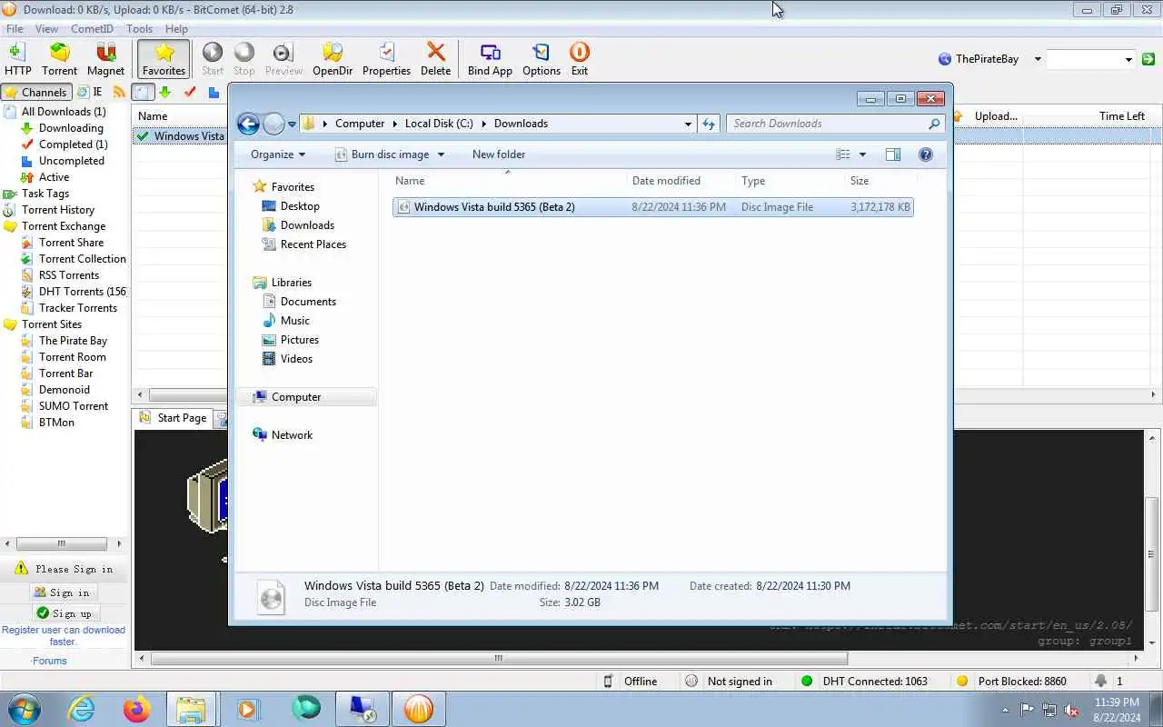Click Register user can download faster link

tap(64, 635)
